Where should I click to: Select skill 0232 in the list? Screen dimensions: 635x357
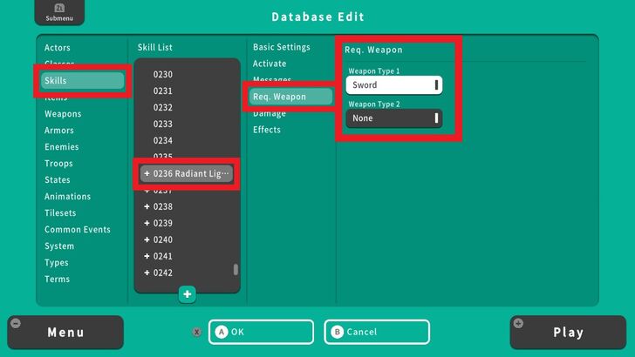[x=163, y=107]
